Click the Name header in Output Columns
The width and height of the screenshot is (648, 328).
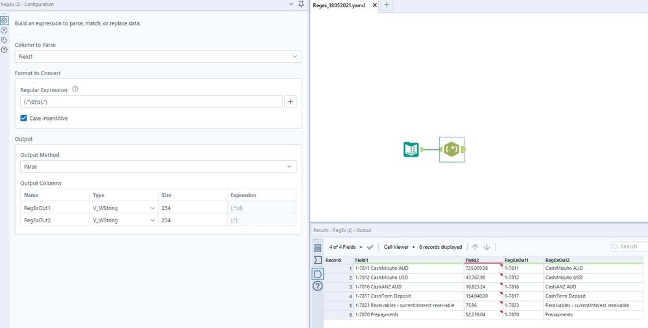[x=54, y=195]
